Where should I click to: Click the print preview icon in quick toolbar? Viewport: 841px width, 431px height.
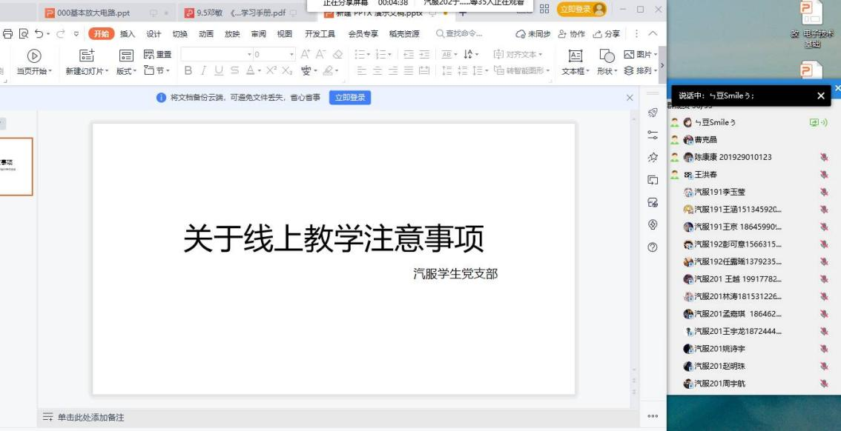[24, 34]
